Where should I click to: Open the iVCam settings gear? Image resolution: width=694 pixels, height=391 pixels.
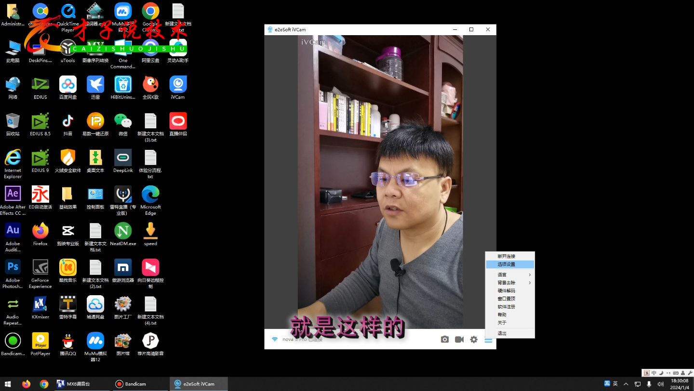click(474, 339)
